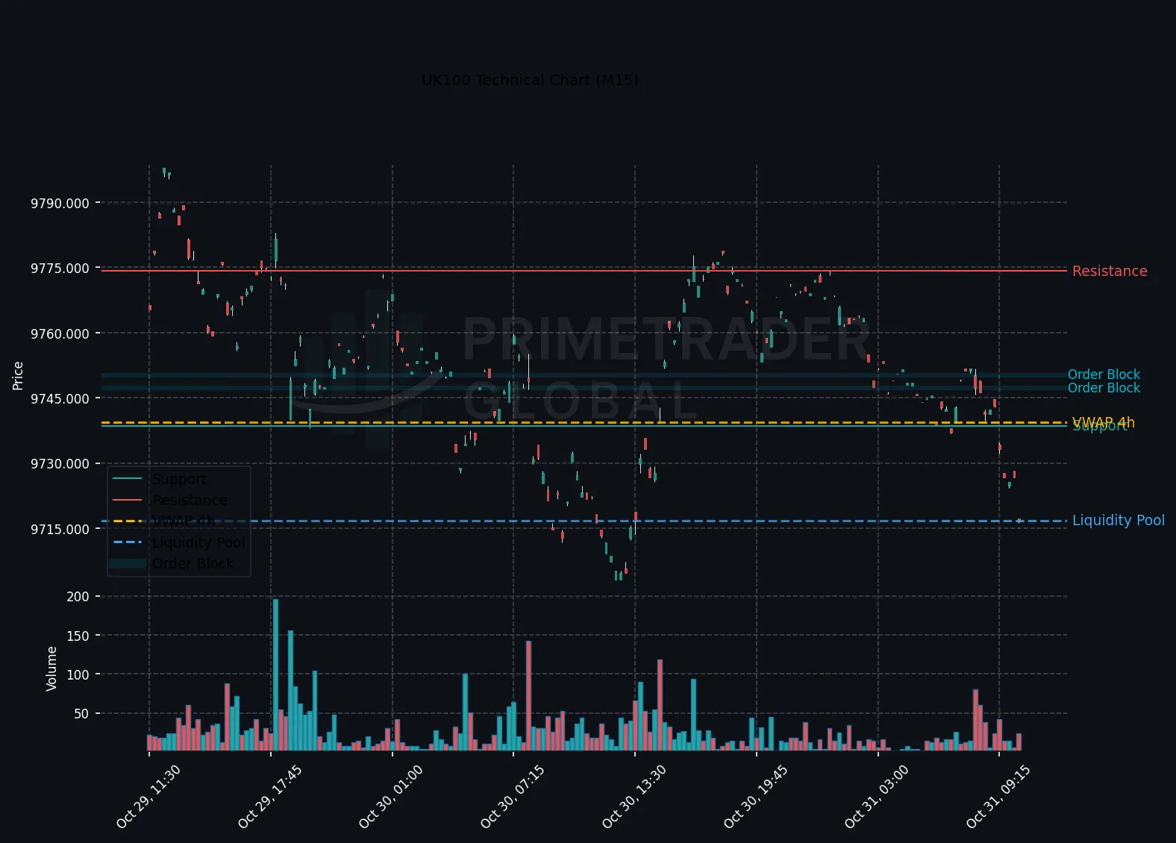Click the VWAP 4h label on the right
The image size is (1176, 843).
1103,422
